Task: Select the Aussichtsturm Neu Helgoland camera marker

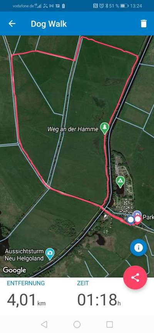Action: (x=50, y=254)
